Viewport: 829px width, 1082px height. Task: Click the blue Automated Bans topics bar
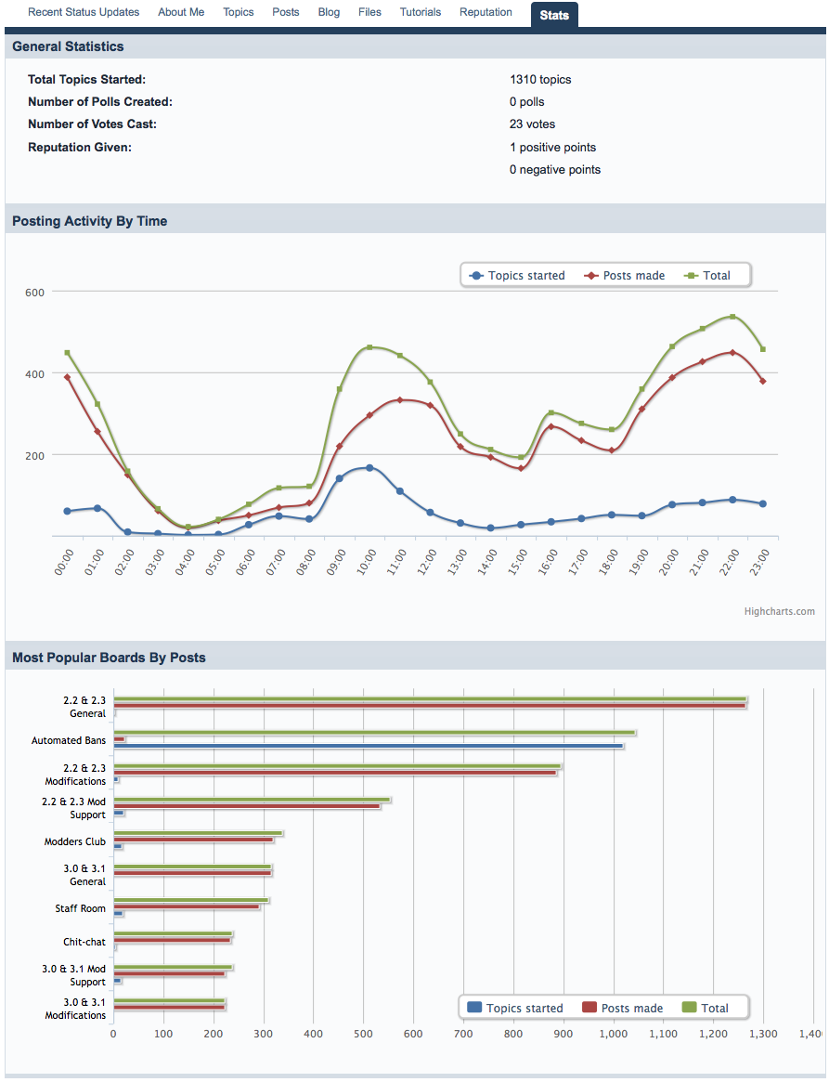[368, 746]
